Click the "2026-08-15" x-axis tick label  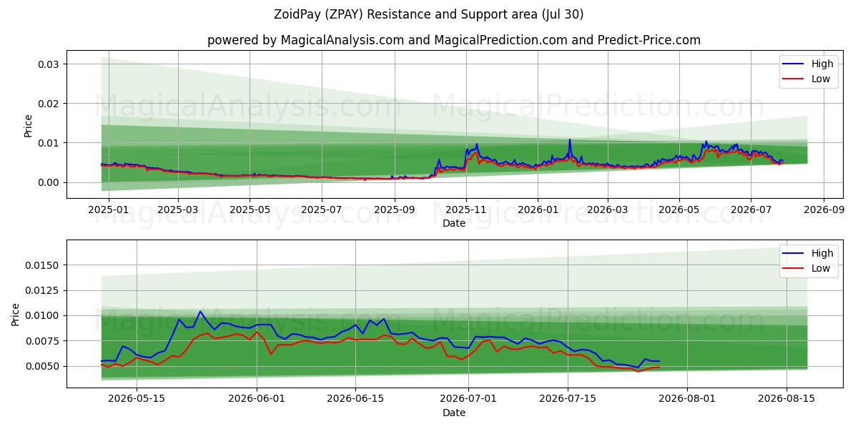[x=786, y=400]
